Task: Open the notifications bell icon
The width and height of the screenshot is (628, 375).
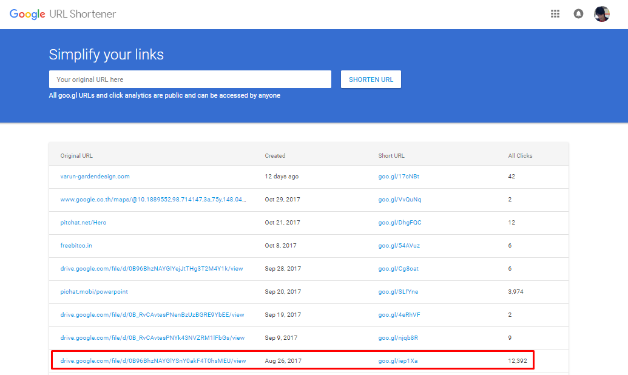Action: (x=578, y=14)
